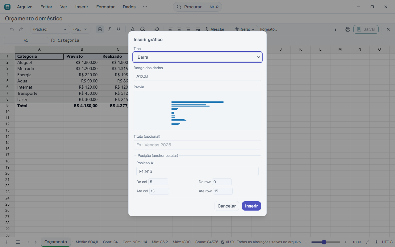Click the Formato... toolbar button
The image size is (395, 247).
pos(268,29)
